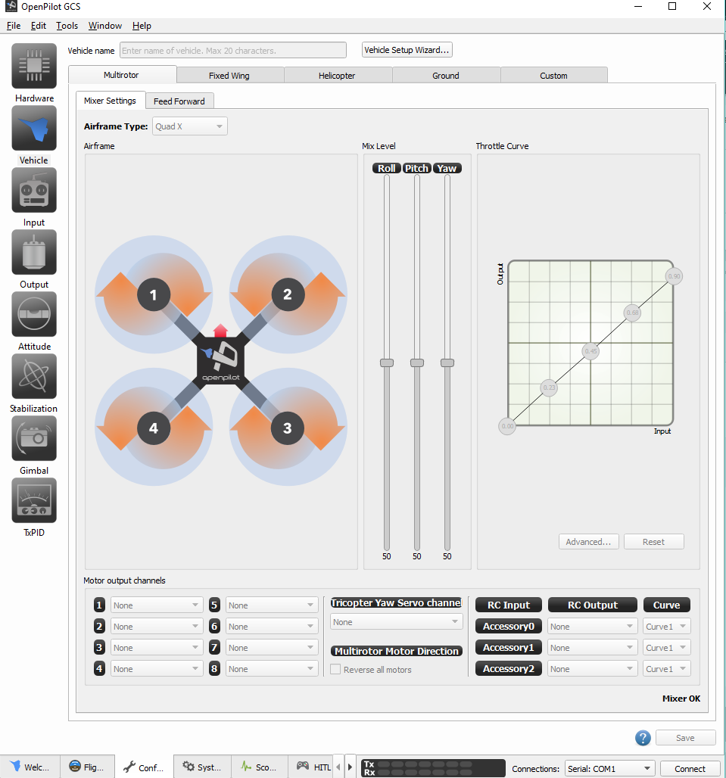Click the Tx Rx telemetry indicator

pyautogui.click(x=433, y=768)
